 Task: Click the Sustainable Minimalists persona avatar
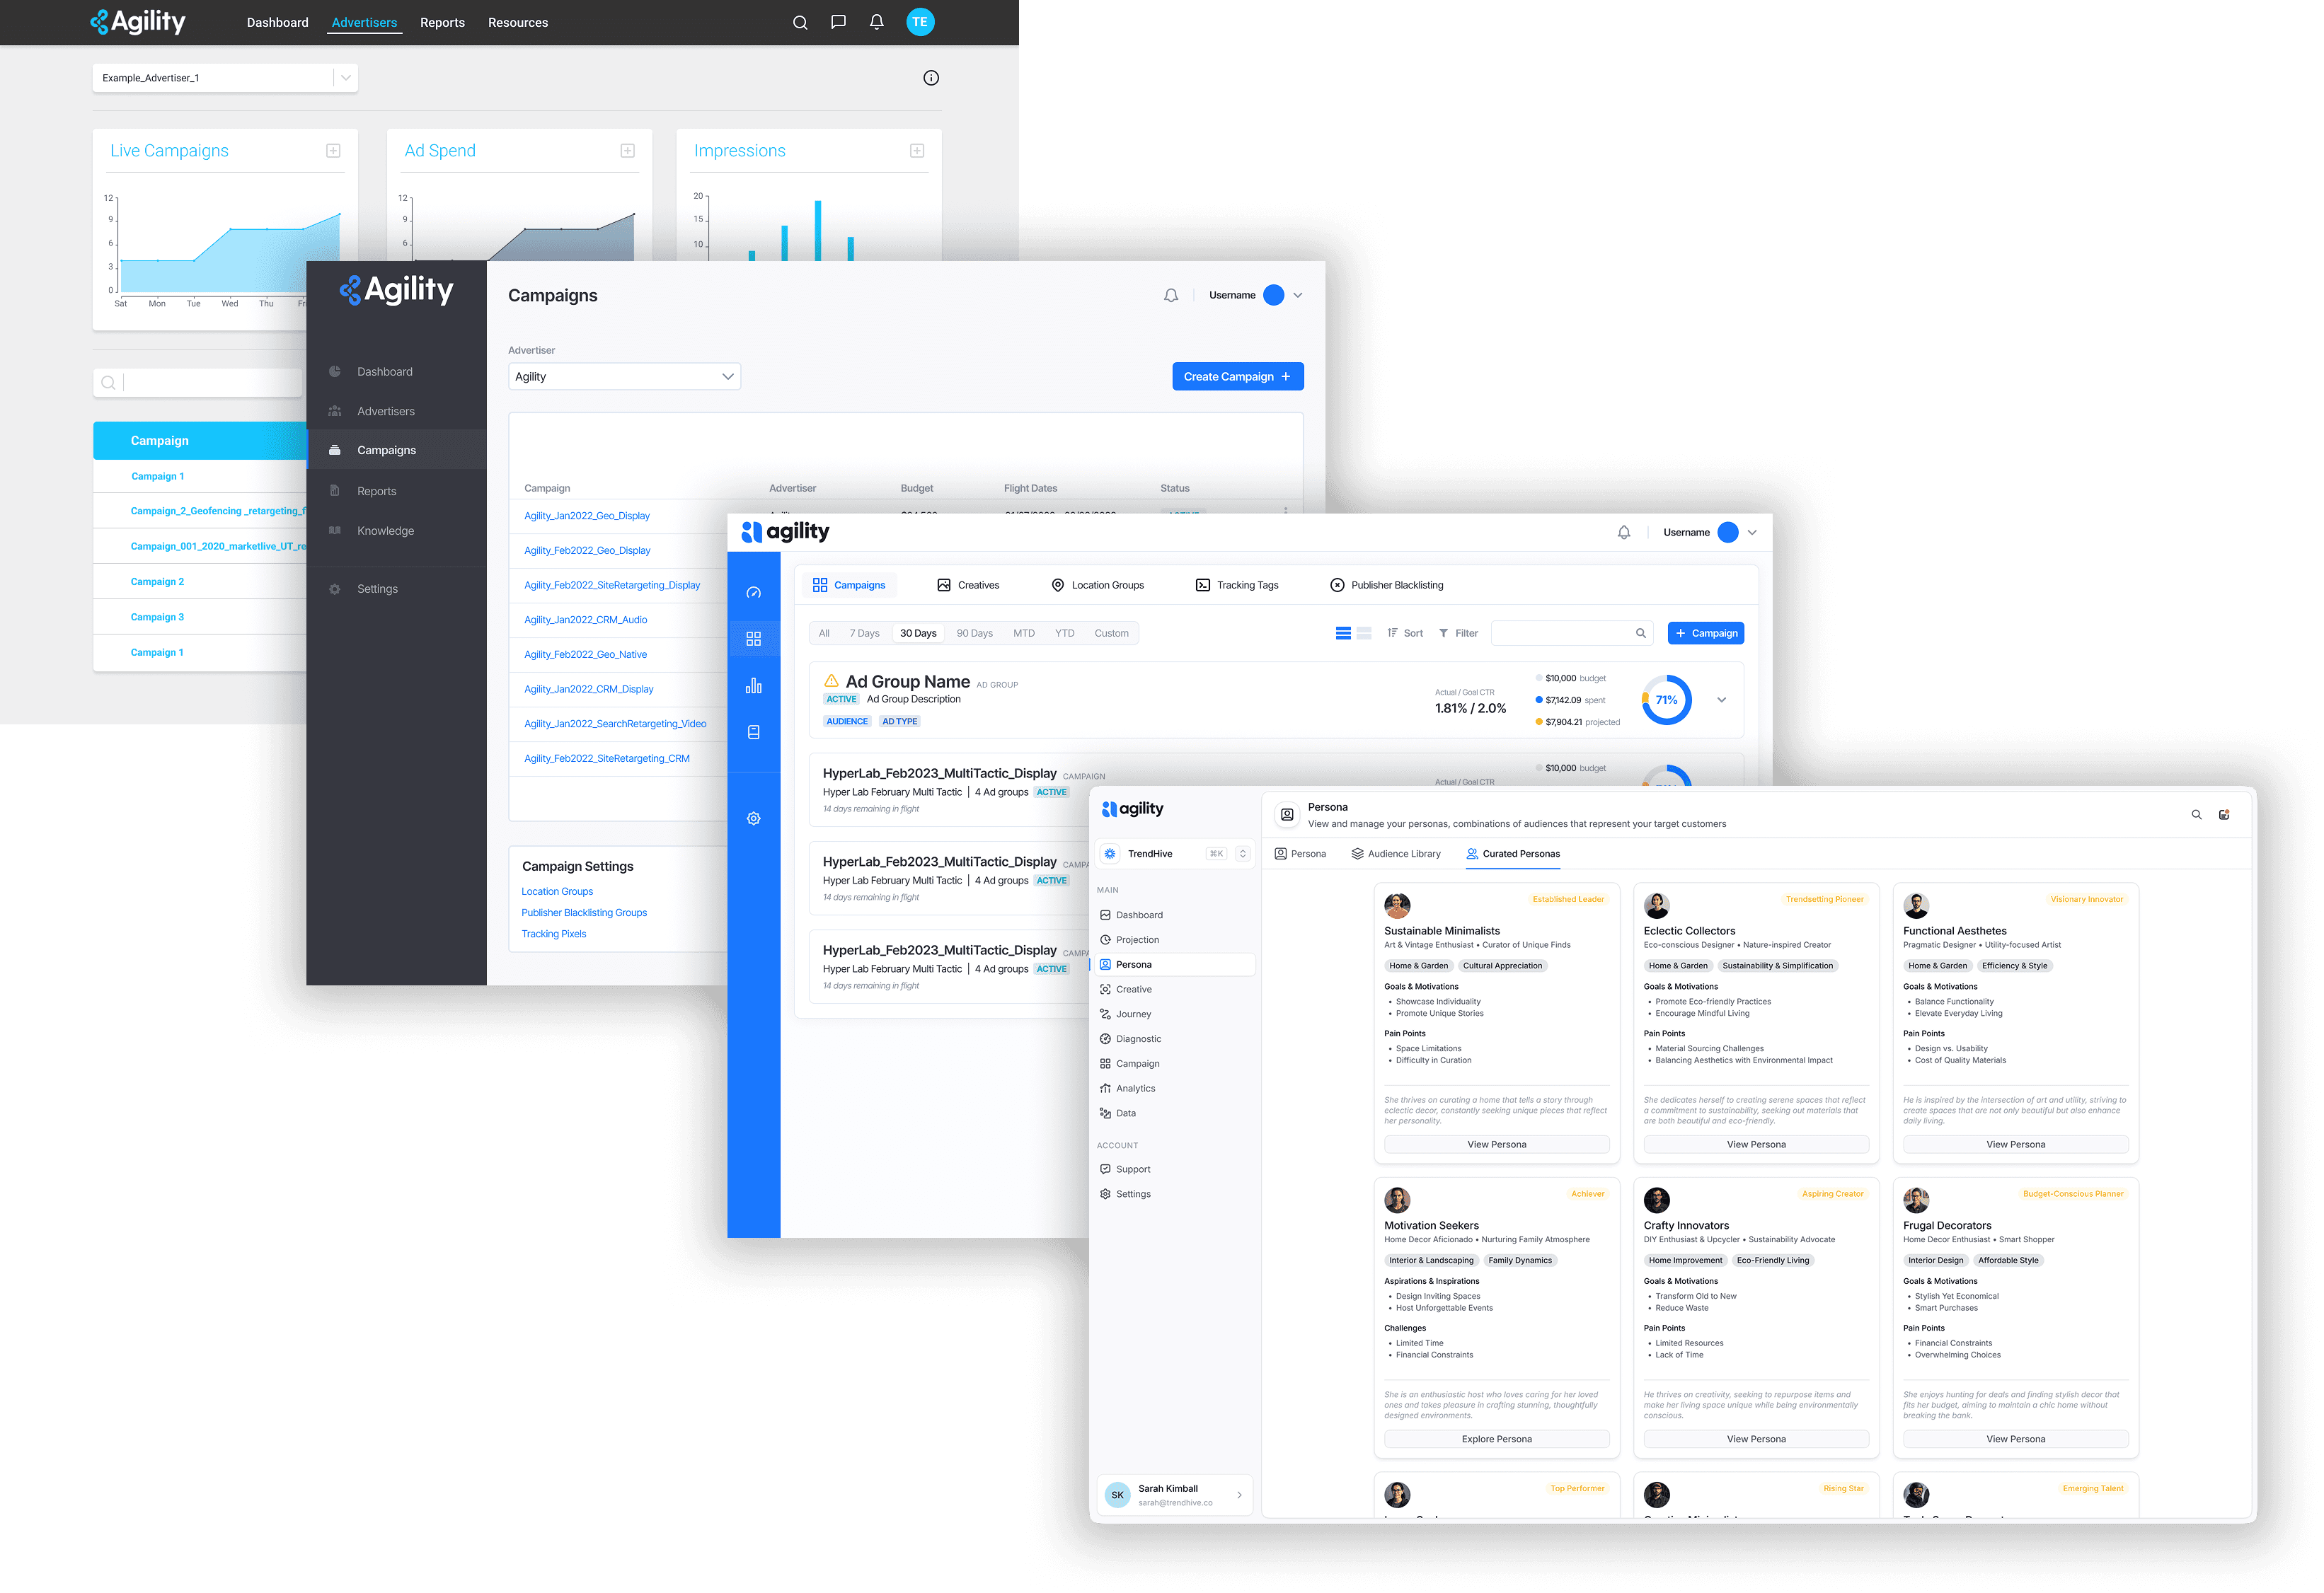point(1397,905)
